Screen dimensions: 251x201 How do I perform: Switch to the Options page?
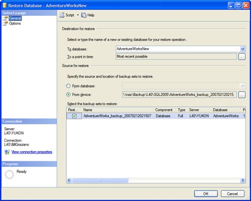[15, 23]
